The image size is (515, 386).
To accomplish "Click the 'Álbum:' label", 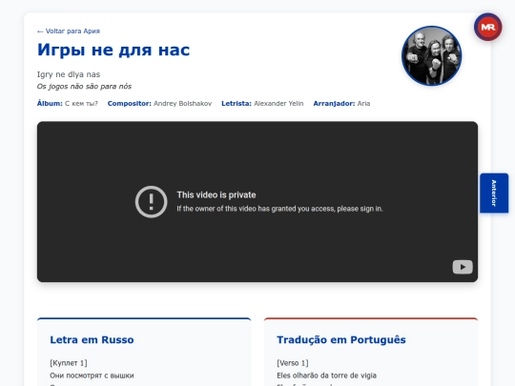I will coord(50,103).
